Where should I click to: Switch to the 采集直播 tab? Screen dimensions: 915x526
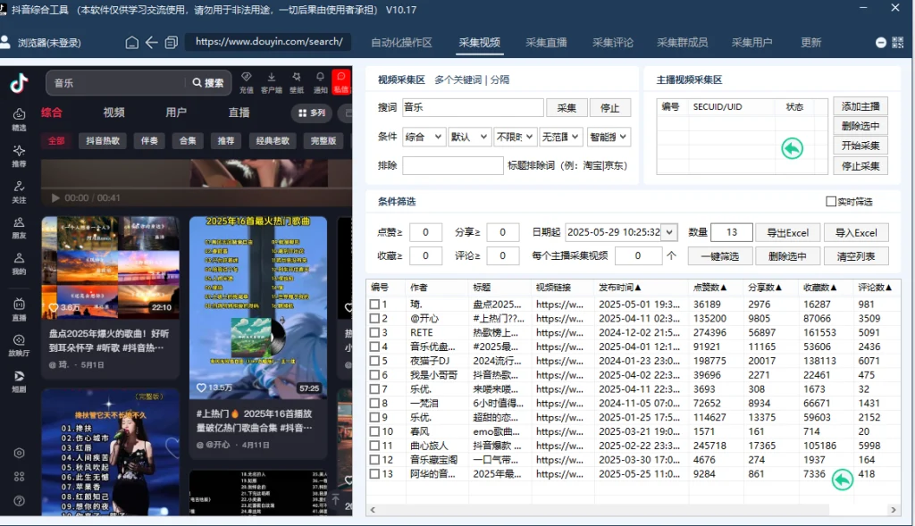546,43
